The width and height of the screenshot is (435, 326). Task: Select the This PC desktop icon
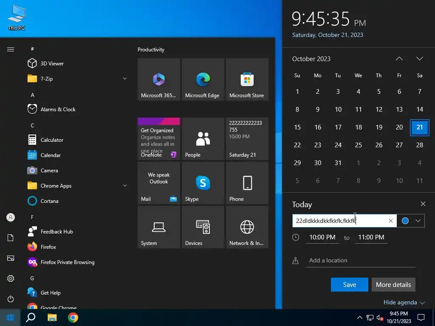(x=17, y=17)
